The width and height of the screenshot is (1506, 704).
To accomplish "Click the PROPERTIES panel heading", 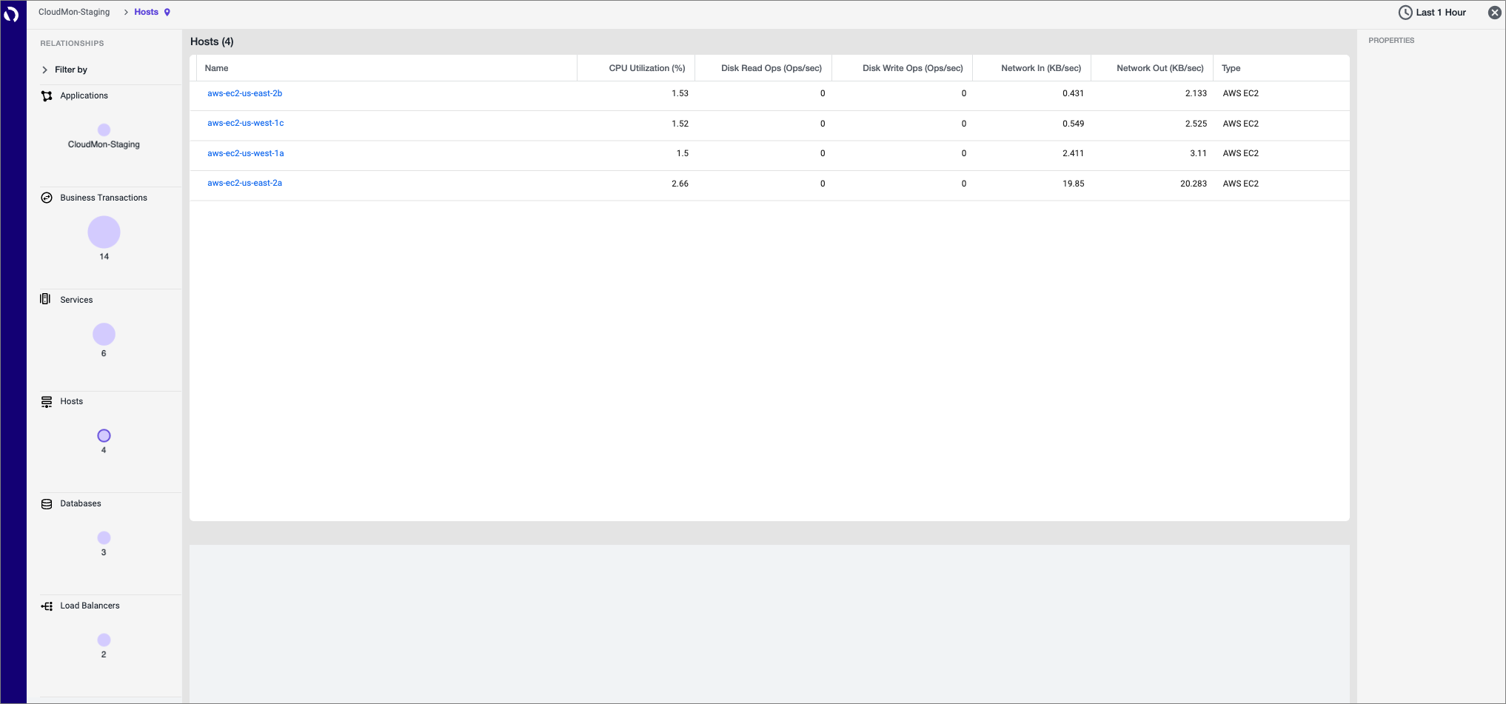I will [1390, 41].
